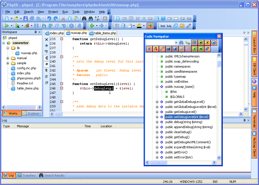
Task: Switch to the Explorer tab in Workspace
Action: 31,114
